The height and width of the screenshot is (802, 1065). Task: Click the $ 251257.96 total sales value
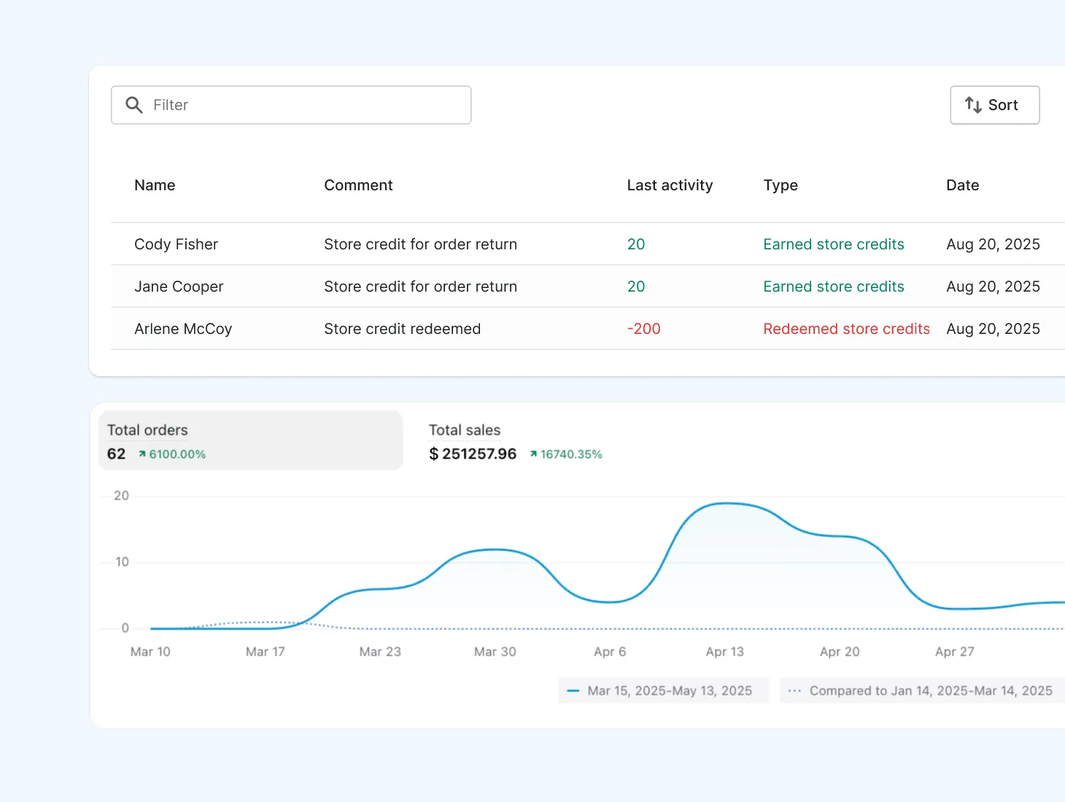pos(473,453)
